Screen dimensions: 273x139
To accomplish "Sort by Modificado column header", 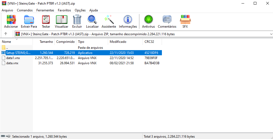I will [125, 42].
